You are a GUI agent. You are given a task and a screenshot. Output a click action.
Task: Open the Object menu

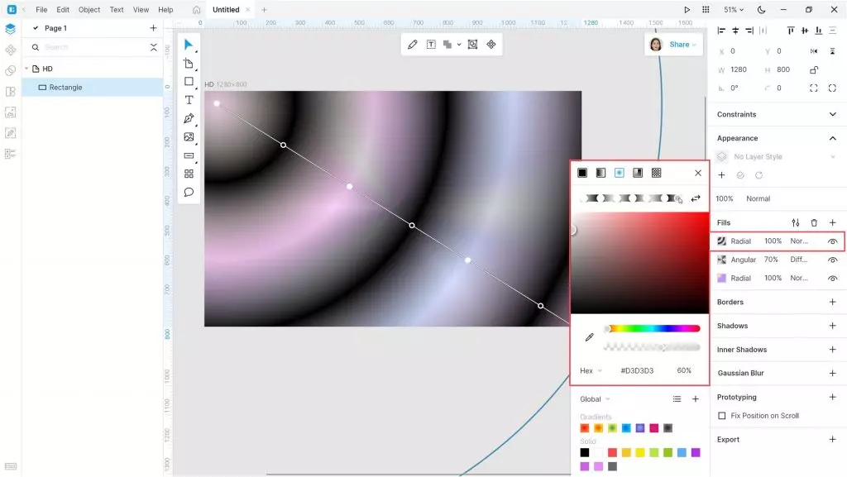coord(89,10)
